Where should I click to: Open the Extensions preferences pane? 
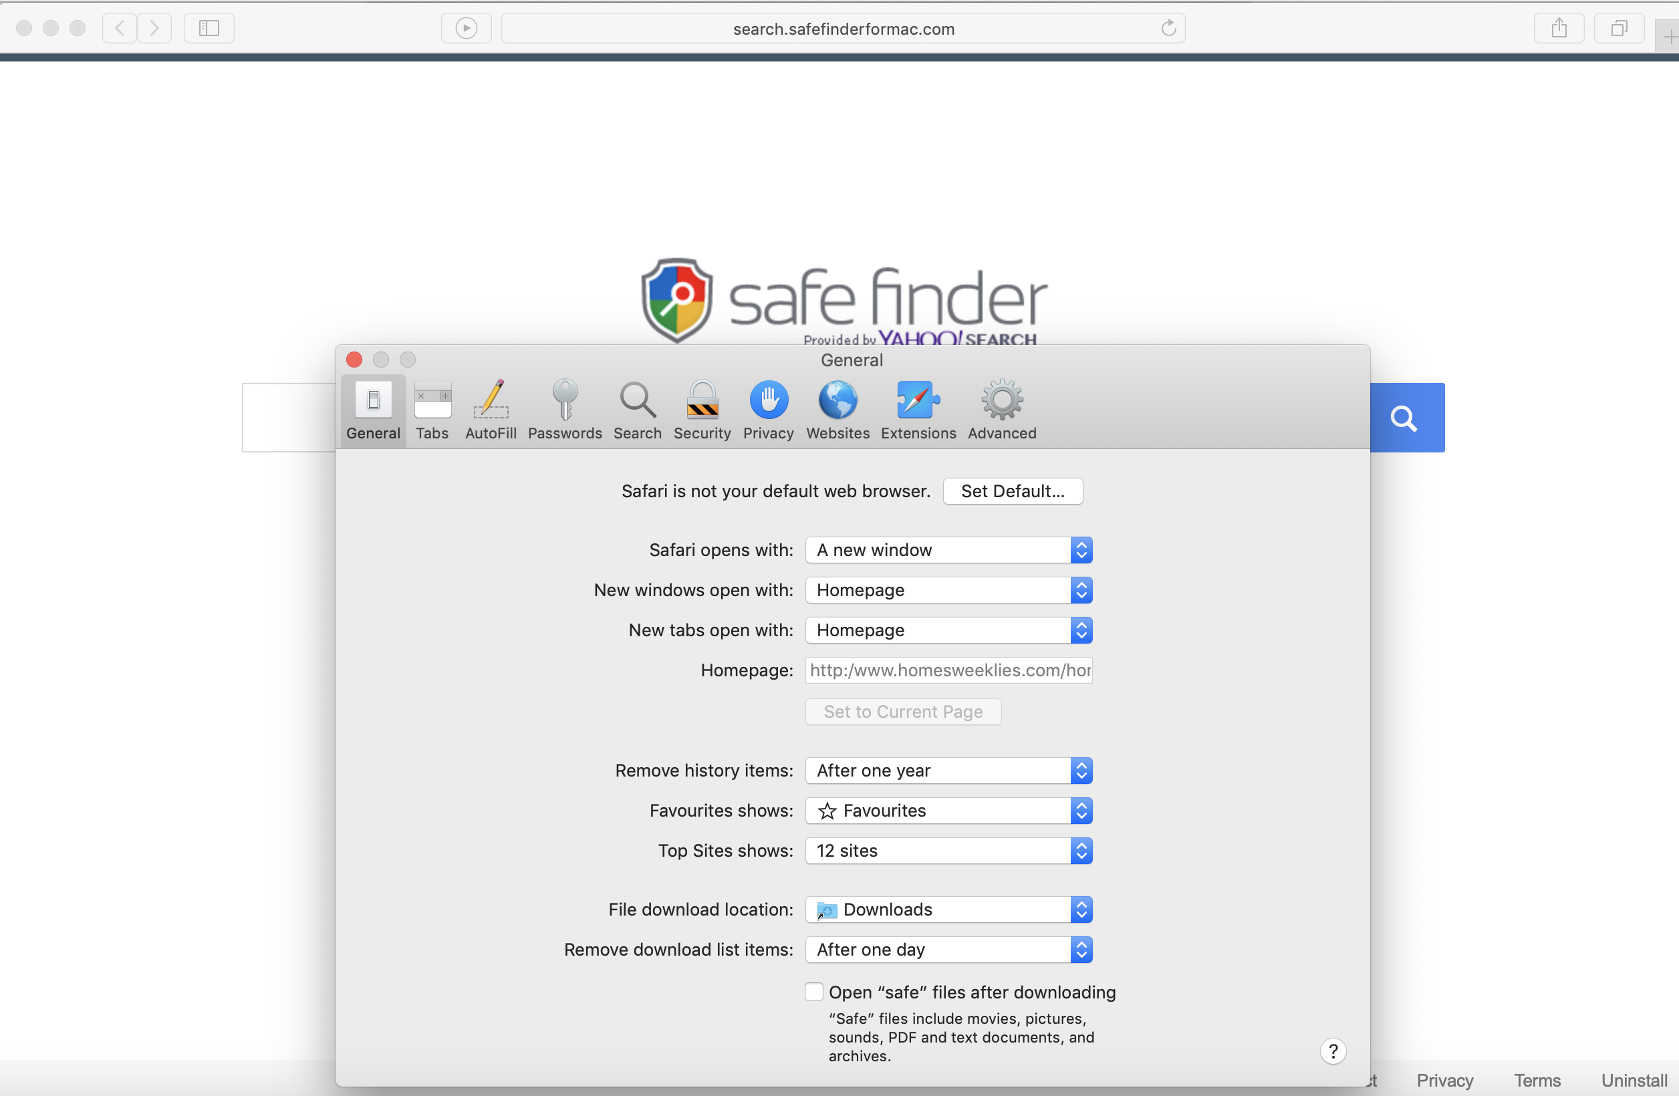pyautogui.click(x=918, y=410)
